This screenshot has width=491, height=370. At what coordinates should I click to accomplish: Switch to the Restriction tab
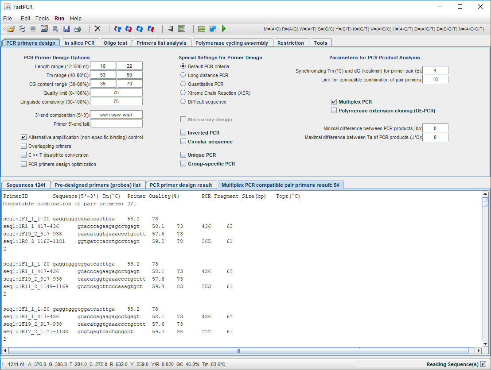[291, 42]
